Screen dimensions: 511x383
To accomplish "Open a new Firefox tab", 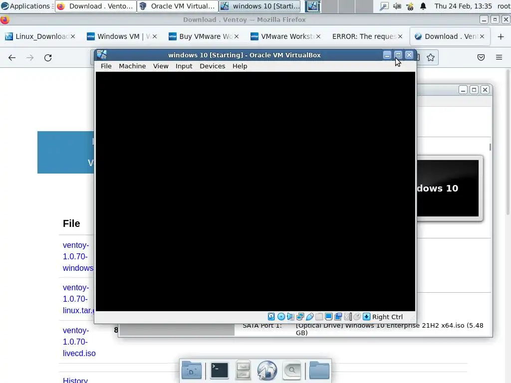I will 501,36.
